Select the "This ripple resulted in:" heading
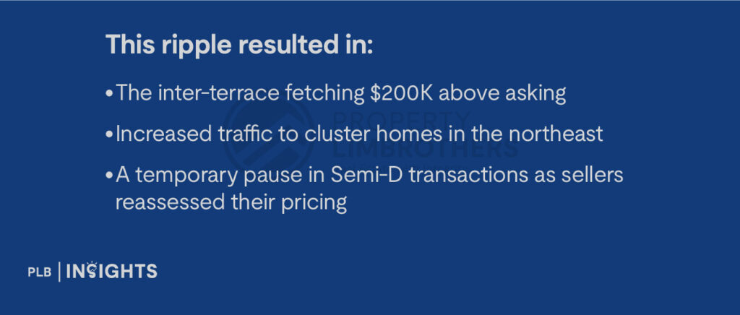The height and width of the screenshot is (315, 740). [239, 45]
